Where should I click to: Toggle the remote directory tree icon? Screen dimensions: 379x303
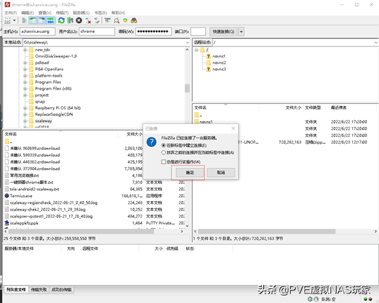pyautogui.click(x=42, y=21)
